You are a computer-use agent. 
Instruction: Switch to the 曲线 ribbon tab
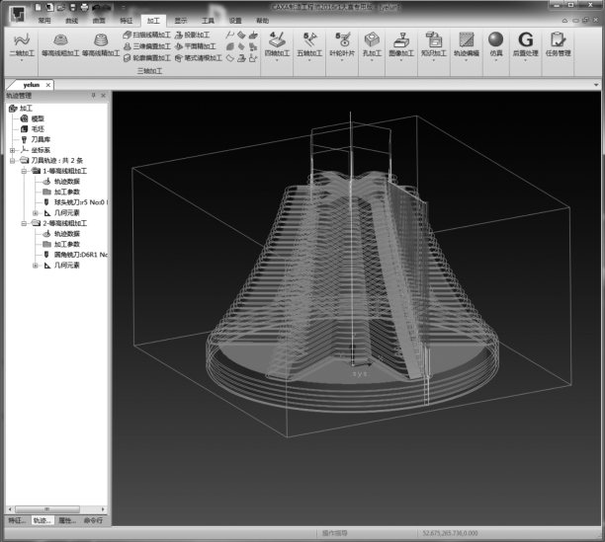point(71,20)
